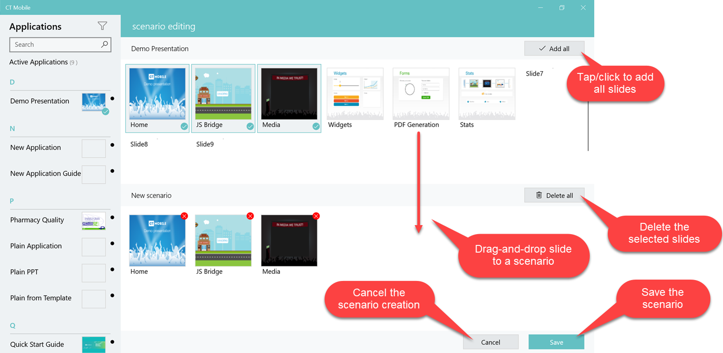This screenshot has width=723, height=353.
Task: Remove Home slide from New scenario
Action: click(x=184, y=216)
